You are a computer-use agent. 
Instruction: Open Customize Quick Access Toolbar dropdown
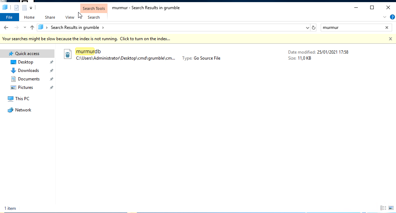(x=31, y=8)
